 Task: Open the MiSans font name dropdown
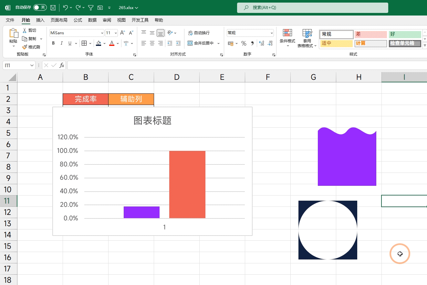pos(102,33)
